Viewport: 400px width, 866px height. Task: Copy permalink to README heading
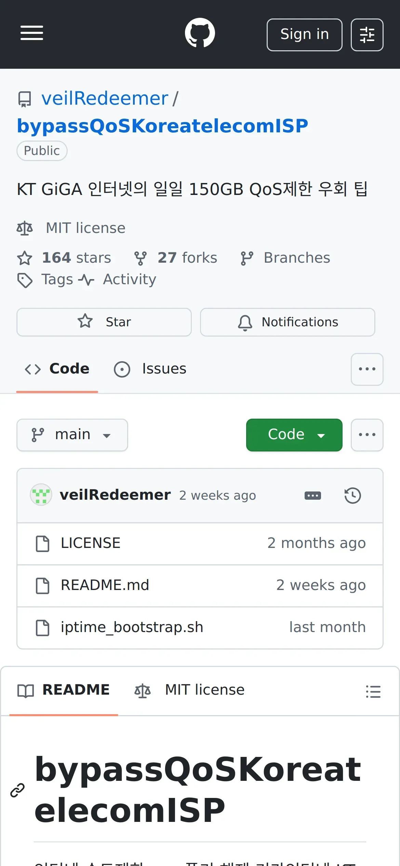click(x=17, y=790)
